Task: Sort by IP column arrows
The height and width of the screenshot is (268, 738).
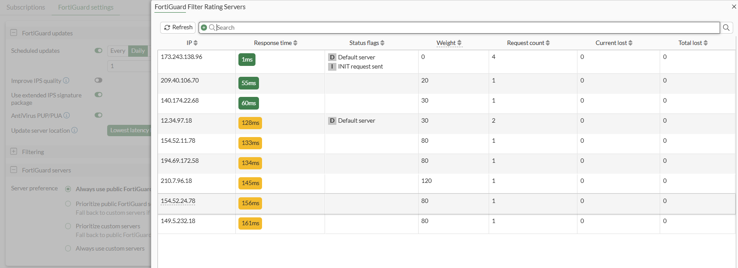Action: point(196,43)
